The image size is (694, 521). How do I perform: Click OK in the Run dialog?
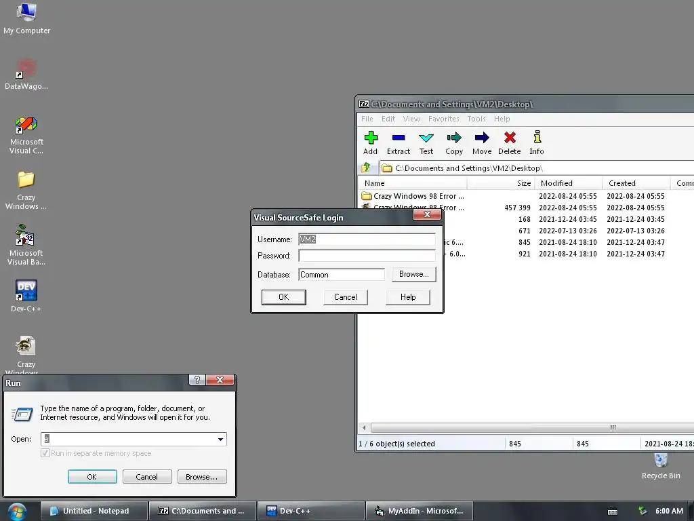click(92, 477)
